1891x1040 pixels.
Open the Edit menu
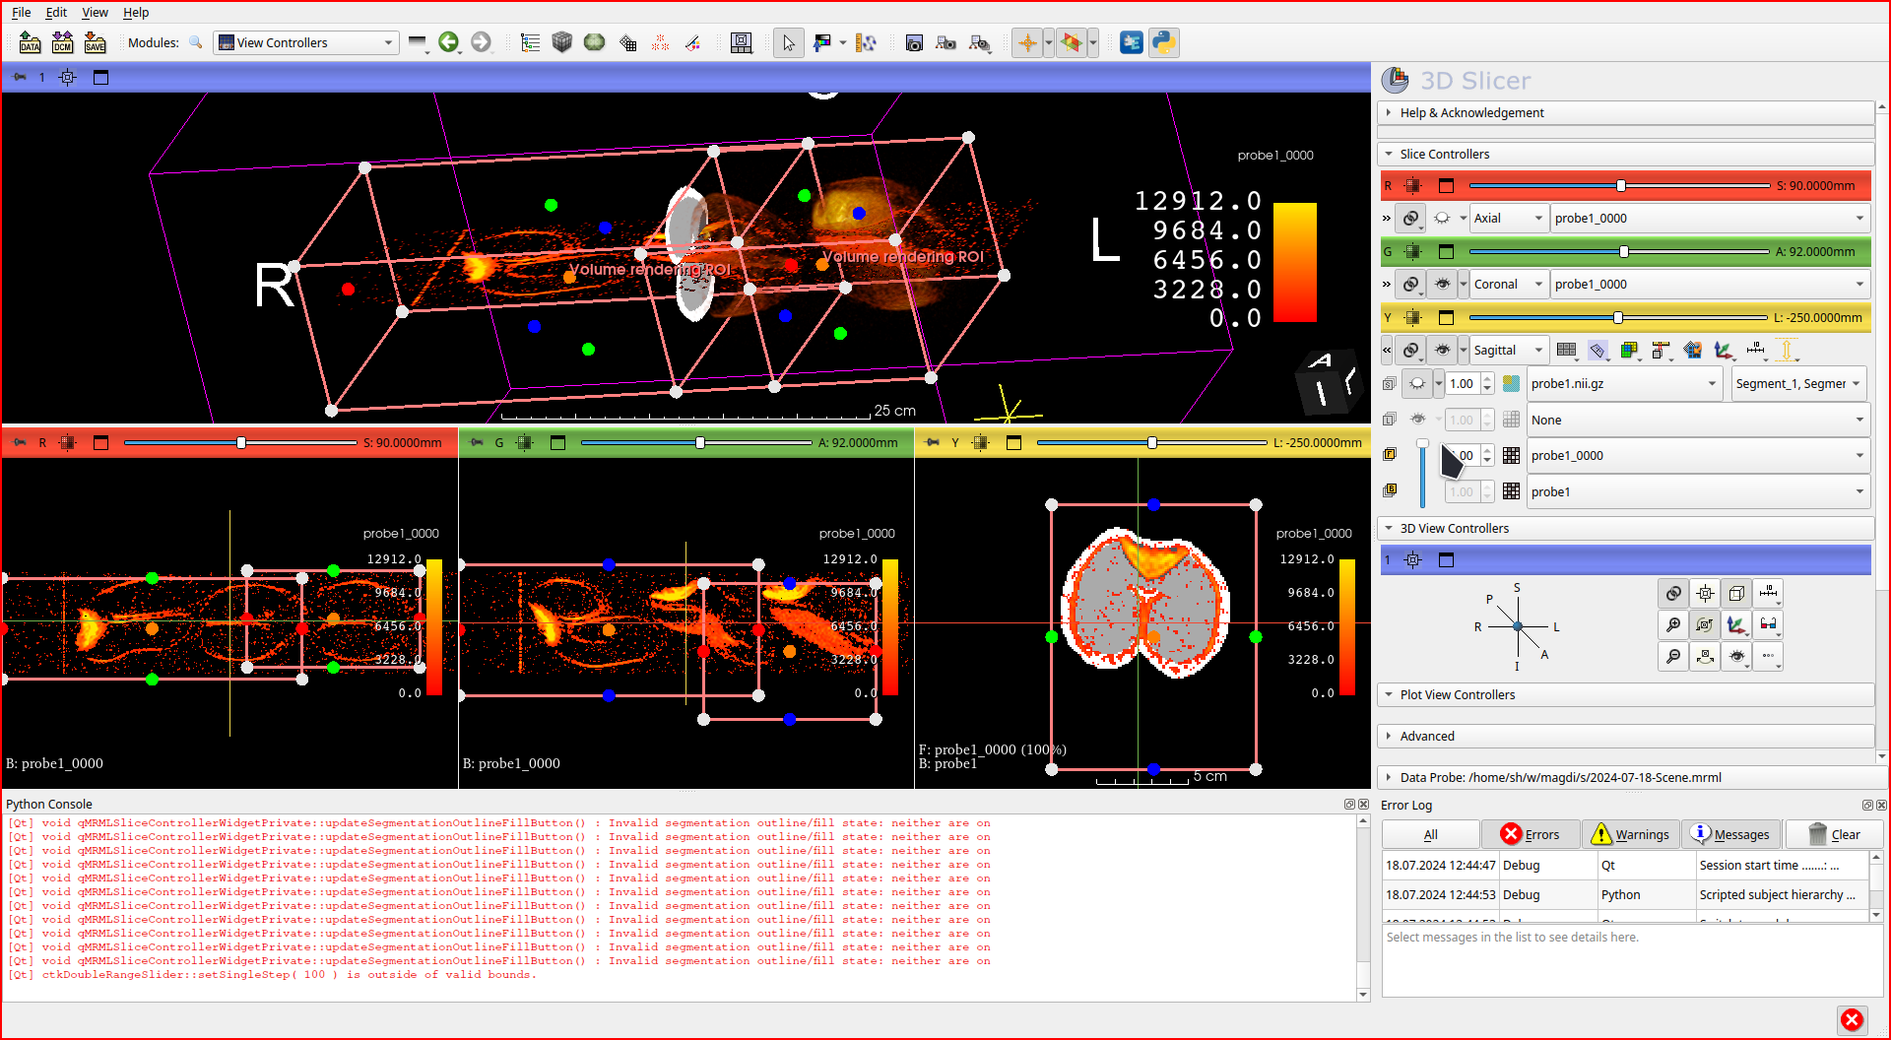[56, 12]
